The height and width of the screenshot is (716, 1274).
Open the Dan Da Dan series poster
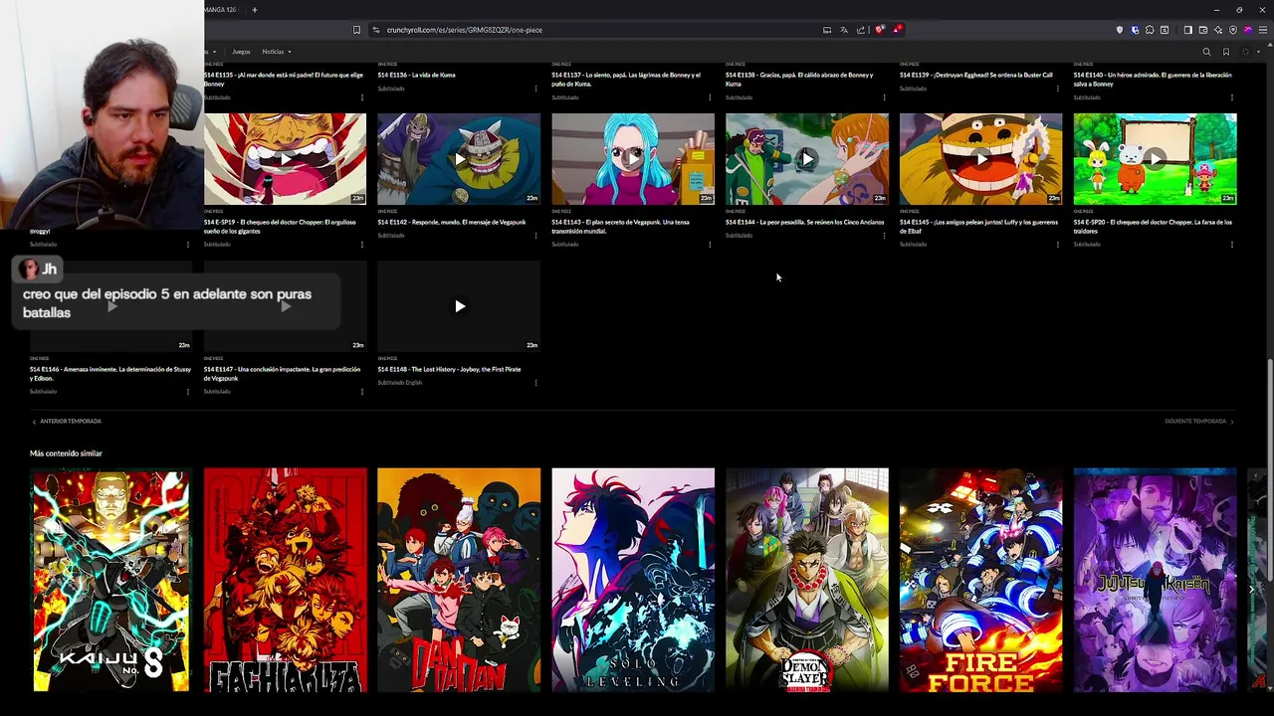point(459,580)
